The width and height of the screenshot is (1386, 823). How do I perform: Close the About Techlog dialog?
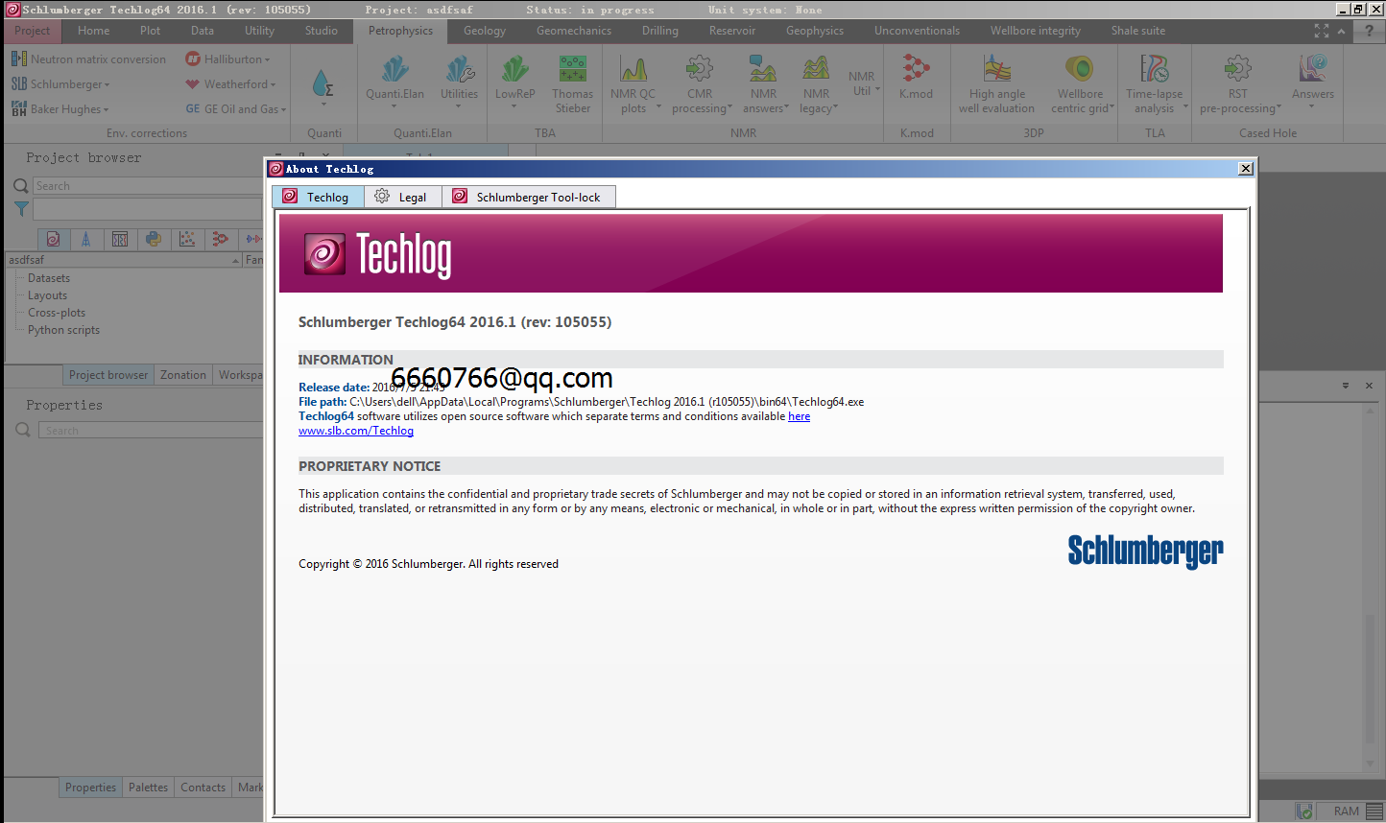(1245, 169)
